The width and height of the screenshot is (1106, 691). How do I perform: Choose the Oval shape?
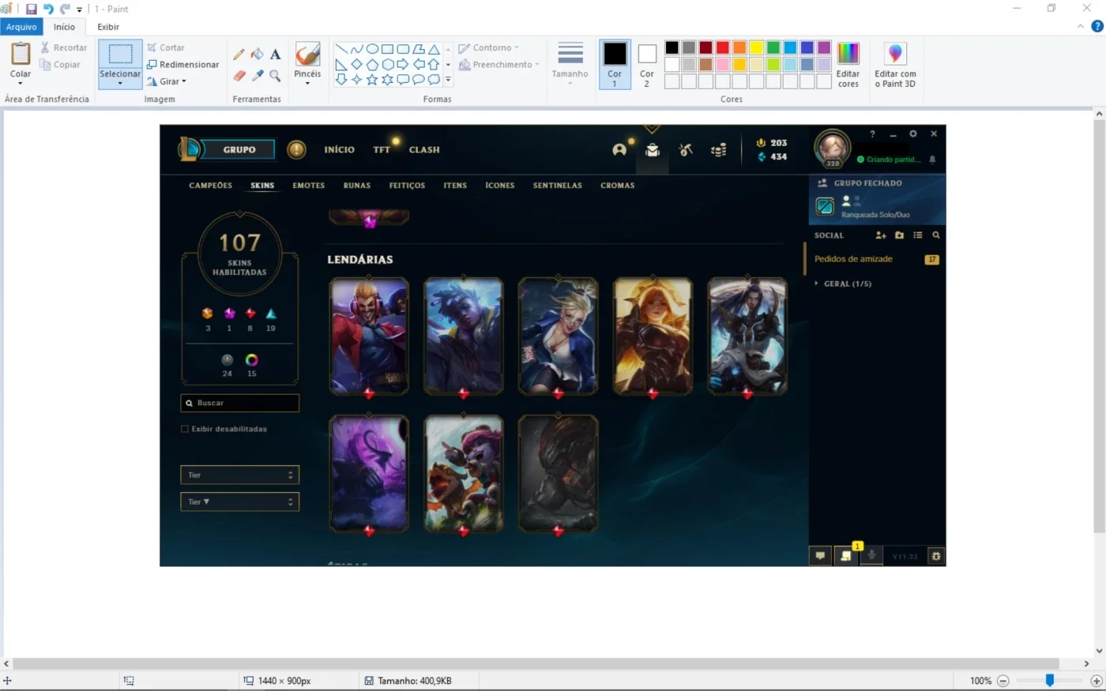pyautogui.click(x=372, y=49)
